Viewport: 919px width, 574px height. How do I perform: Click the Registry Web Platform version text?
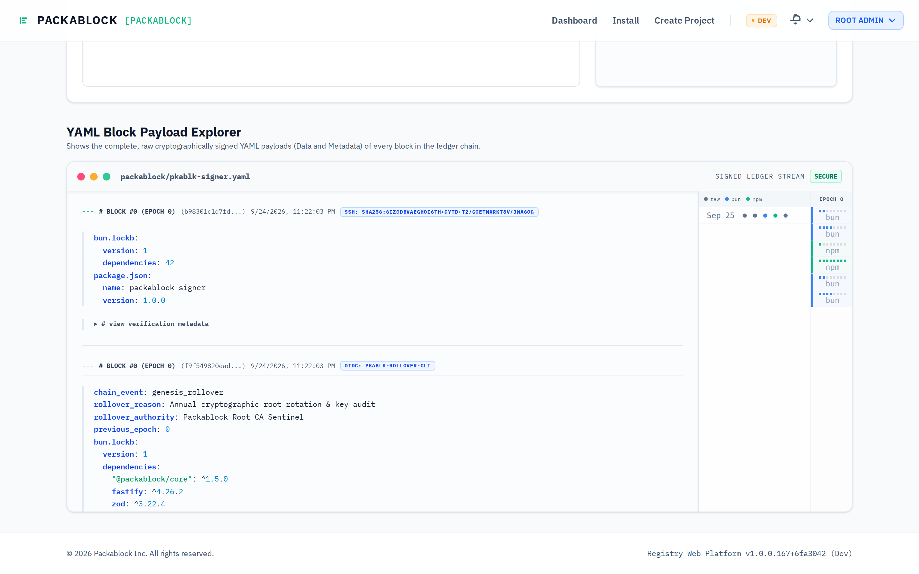click(x=749, y=554)
